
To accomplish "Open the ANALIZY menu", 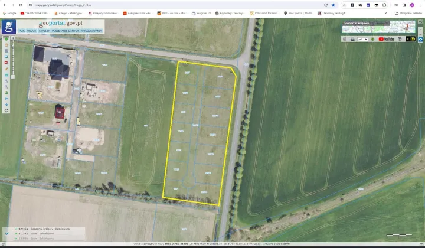I will click(44, 31).
